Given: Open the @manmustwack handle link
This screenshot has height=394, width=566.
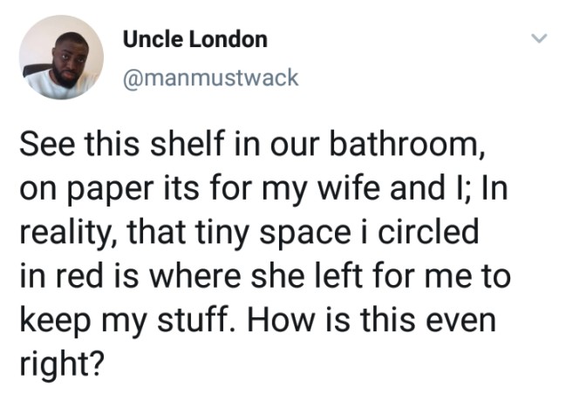Looking at the screenshot, I should 211,78.
